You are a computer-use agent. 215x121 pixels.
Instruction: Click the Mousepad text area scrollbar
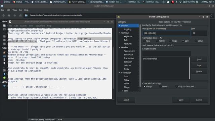(x=113, y=68)
